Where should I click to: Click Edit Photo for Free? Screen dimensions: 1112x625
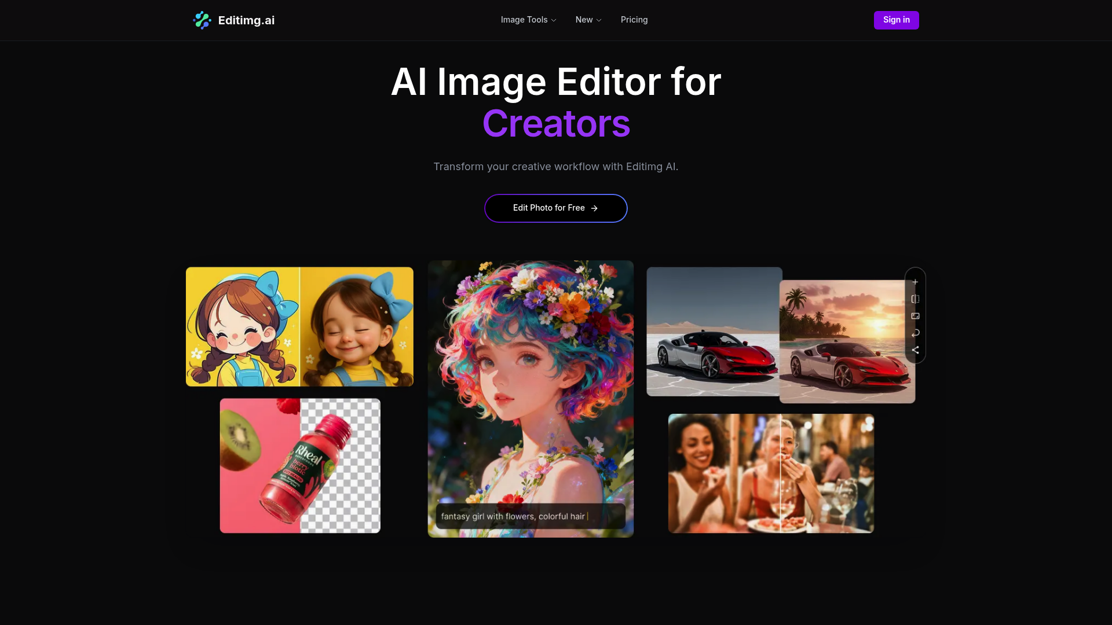(x=555, y=208)
